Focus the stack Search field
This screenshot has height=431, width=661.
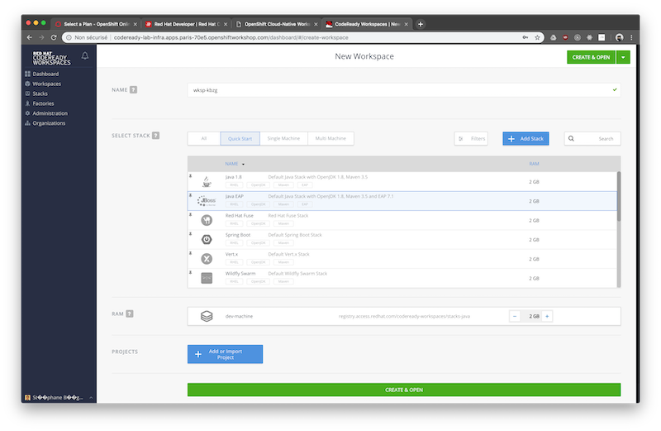(x=592, y=138)
